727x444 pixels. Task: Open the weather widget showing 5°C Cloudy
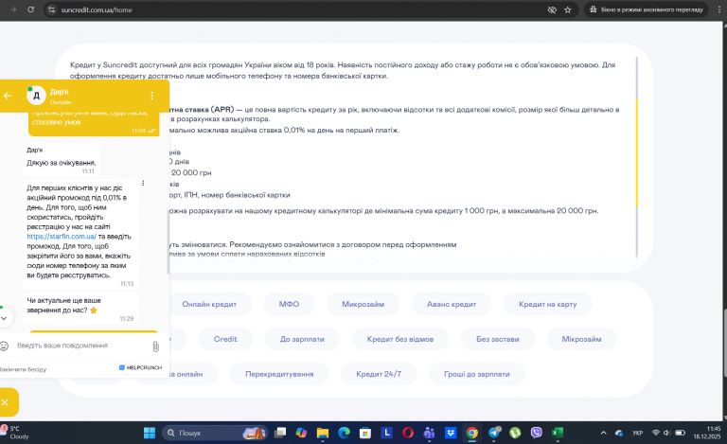[17, 433]
